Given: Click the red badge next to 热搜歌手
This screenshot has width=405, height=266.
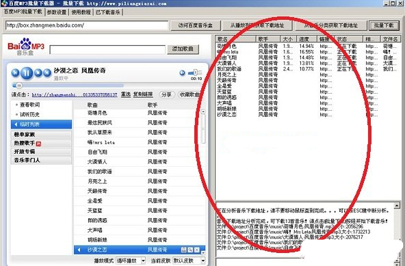Looking at the screenshot, I should [x=38, y=144].
